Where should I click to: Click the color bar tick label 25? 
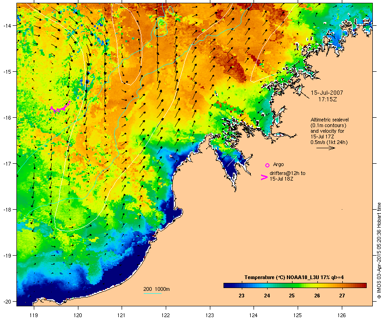pyautogui.click(x=292, y=296)
